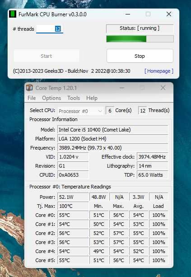Minimize the Core Temp window

122,88
